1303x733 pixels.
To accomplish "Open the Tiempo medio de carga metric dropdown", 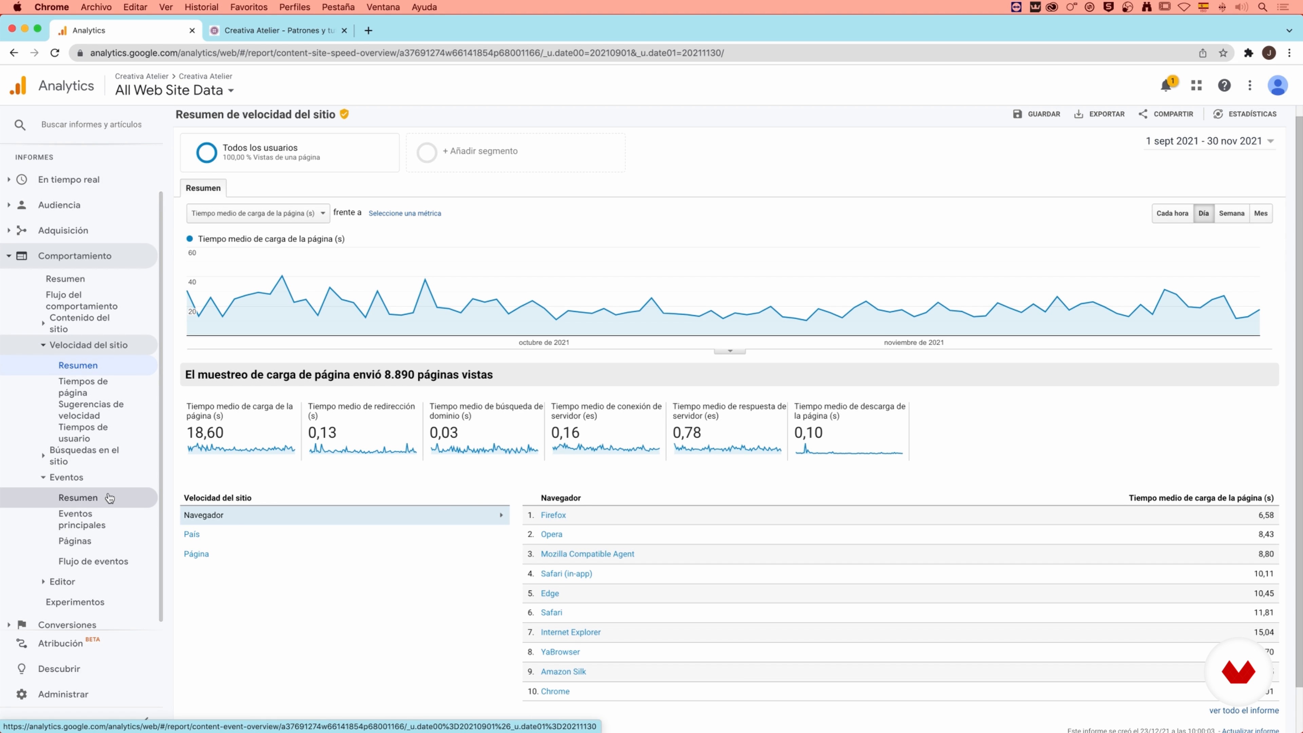I will pyautogui.click(x=258, y=213).
